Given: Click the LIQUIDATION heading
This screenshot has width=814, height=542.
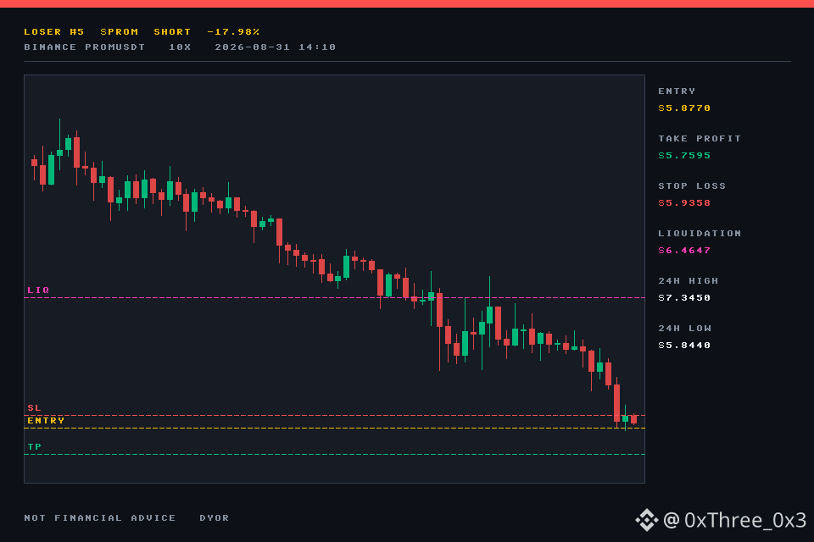Looking at the screenshot, I should point(700,234).
